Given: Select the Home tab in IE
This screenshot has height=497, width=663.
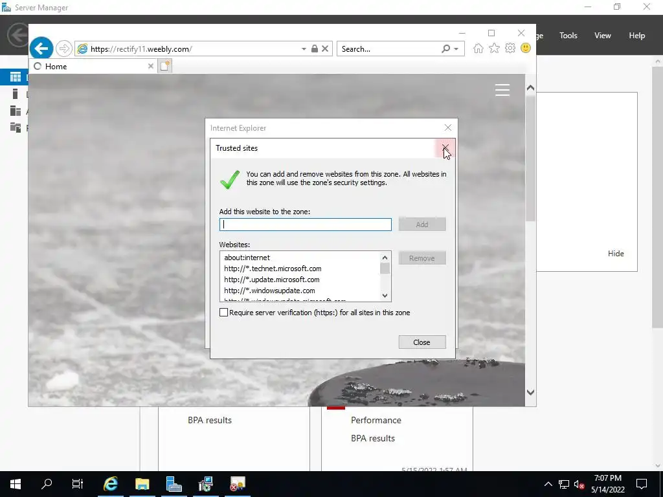Looking at the screenshot, I should tap(93, 67).
